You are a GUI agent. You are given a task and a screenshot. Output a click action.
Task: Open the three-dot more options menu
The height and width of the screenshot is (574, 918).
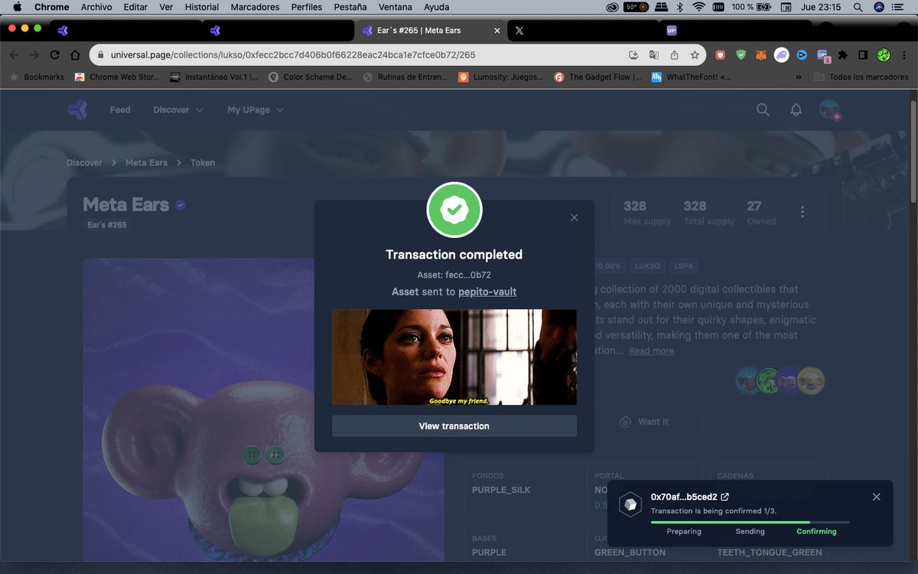pos(802,212)
